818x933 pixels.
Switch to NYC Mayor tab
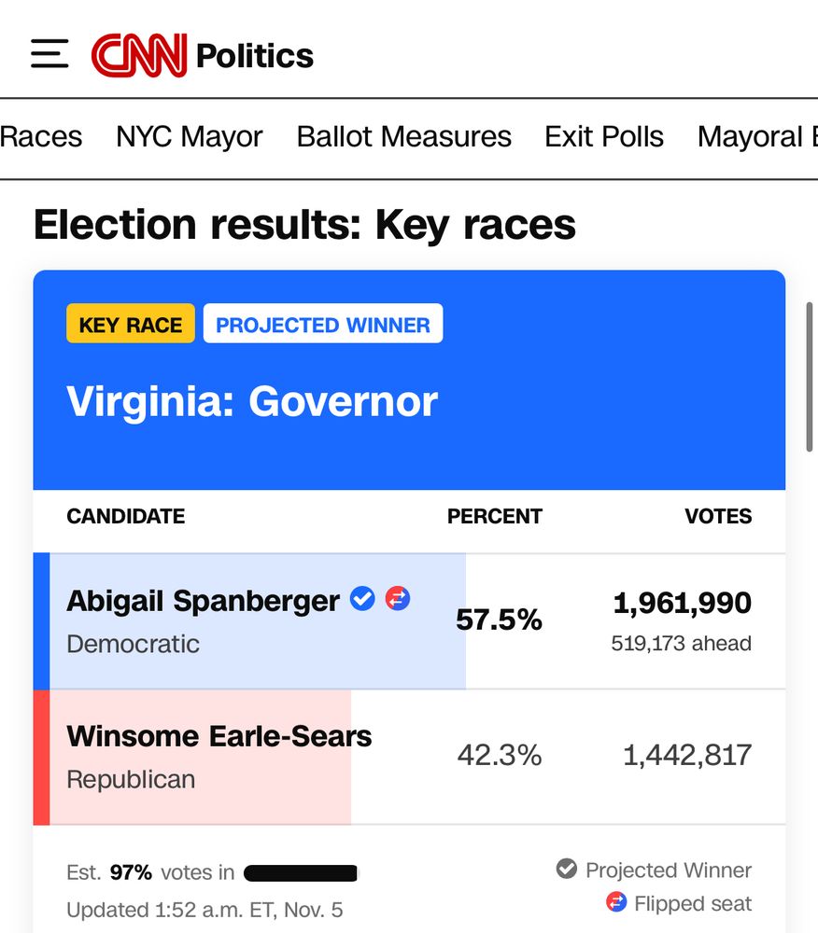tap(190, 137)
